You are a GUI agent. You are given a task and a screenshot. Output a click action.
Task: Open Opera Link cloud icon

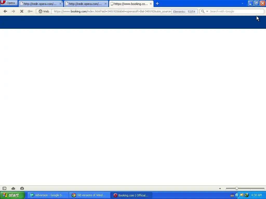[13, 188]
